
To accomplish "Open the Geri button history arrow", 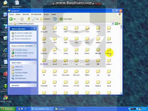I will point(18,19).
